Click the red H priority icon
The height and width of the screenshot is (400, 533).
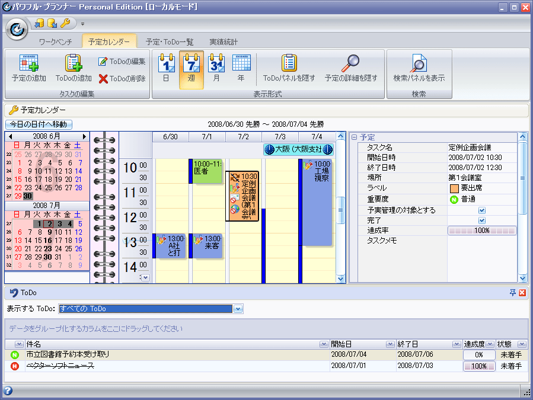point(15,366)
